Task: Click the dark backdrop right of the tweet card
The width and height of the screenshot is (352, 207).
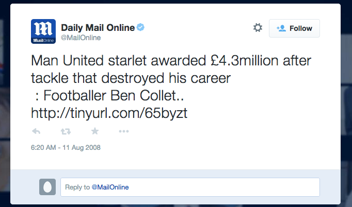Action: point(346,103)
